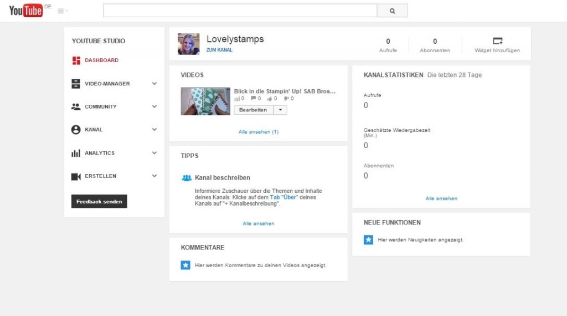This screenshot has height=316, width=567.
Task: Open the Dashboard menu item
Action: (102, 60)
